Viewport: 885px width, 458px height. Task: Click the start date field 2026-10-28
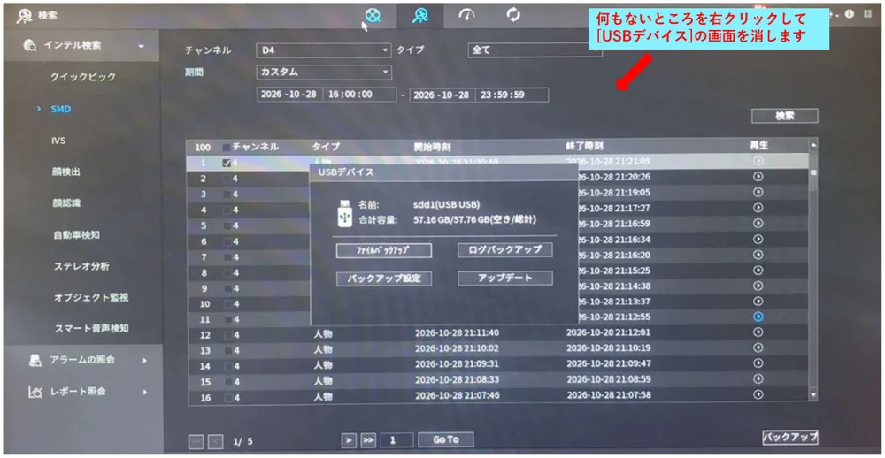[289, 95]
